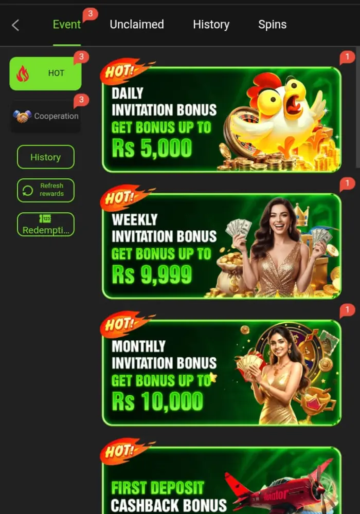The width and height of the screenshot is (360, 514).
Task: Open the Spins tab
Action: coord(273,25)
